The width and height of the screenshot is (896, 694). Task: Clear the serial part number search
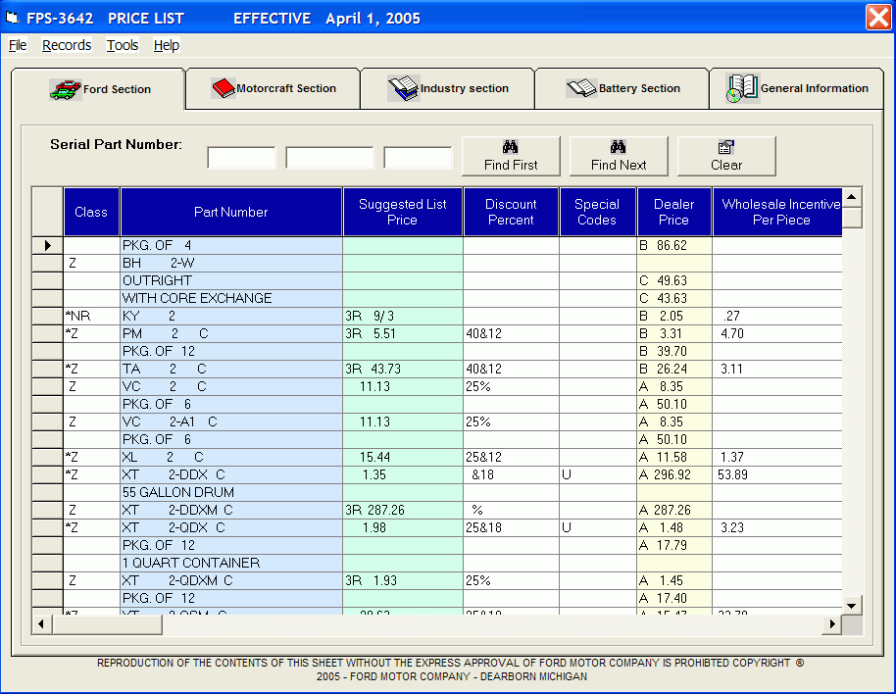pyautogui.click(x=726, y=156)
